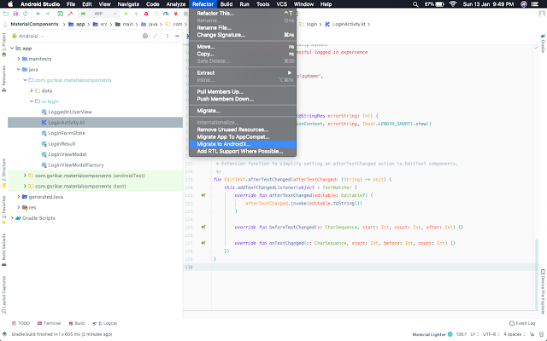Screen dimensions: 547x341
Task: Run the app with green play icon
Action: 126,14
